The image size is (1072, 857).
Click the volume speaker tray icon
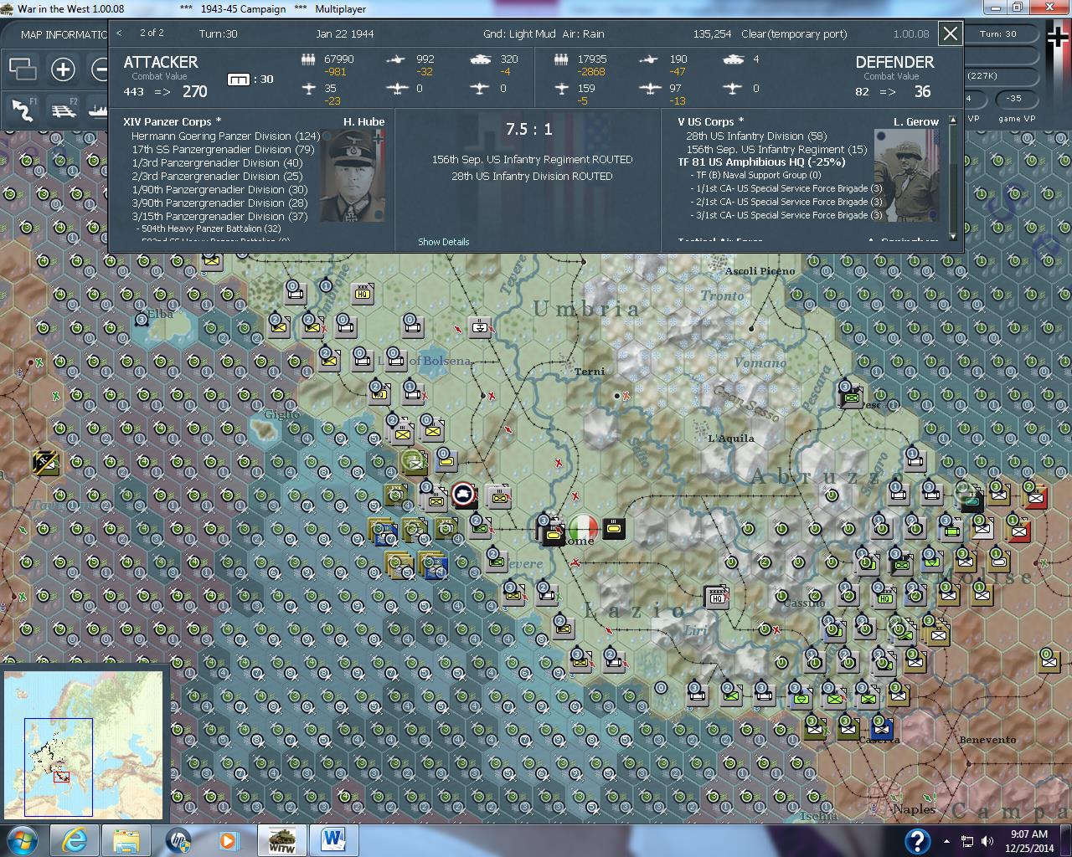point(987,841)
